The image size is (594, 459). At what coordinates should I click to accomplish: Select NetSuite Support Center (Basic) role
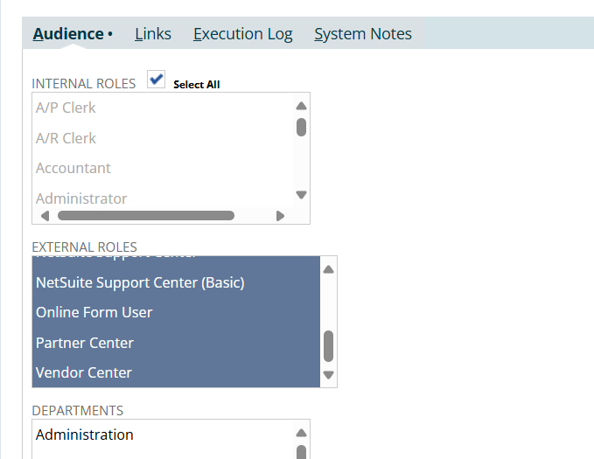click(x=140, y=282)
